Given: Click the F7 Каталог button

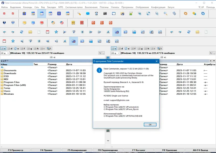Looking at the screenshot, I should point(139,150).
